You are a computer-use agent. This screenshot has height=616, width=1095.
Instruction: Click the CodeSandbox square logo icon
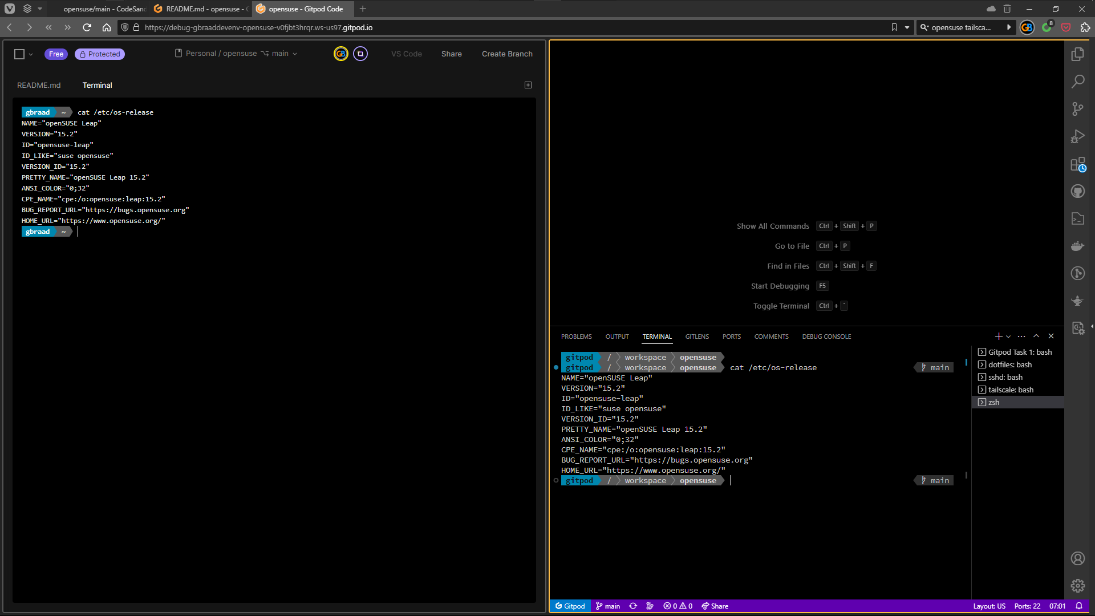(19, 54)
